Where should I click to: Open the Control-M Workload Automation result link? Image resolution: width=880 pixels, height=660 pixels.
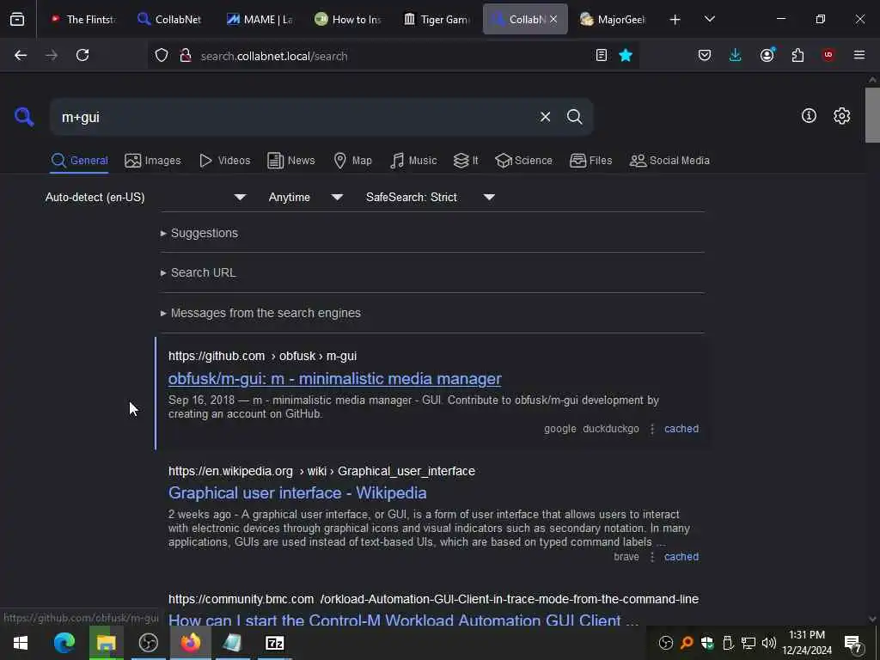(x=404, y=620)
